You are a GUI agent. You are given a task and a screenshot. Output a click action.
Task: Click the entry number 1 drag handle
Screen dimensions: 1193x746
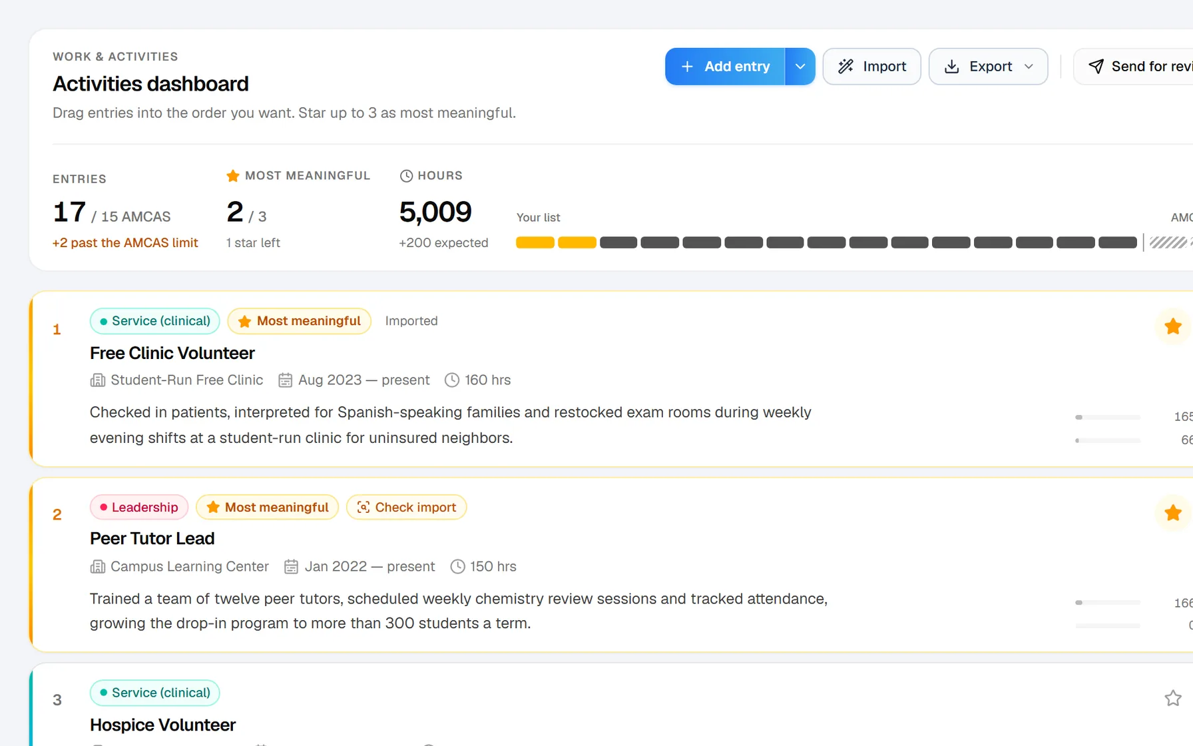coord(57,329)
